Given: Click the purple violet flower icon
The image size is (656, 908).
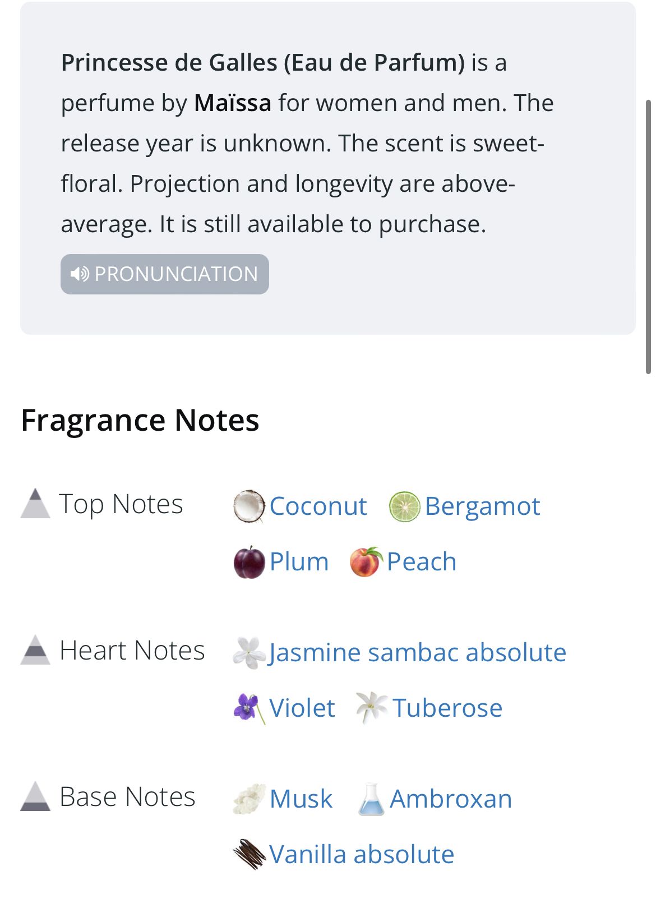Looking at the screenshot, I should click(248, 708).
